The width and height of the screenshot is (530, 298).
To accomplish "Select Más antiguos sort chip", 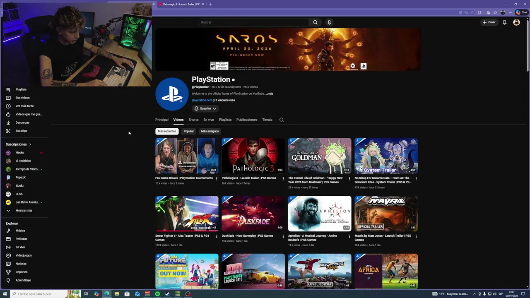I will 210,131.
